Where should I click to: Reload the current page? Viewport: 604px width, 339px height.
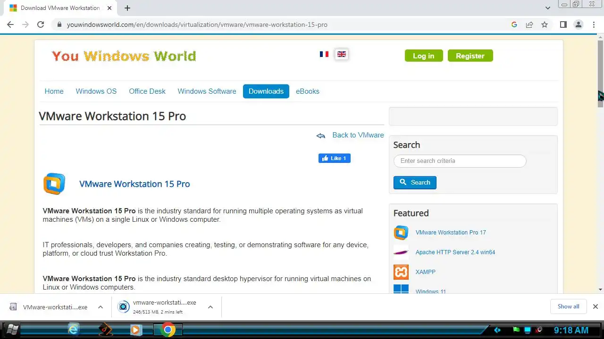pyautogui.click(x=41, y=24)
